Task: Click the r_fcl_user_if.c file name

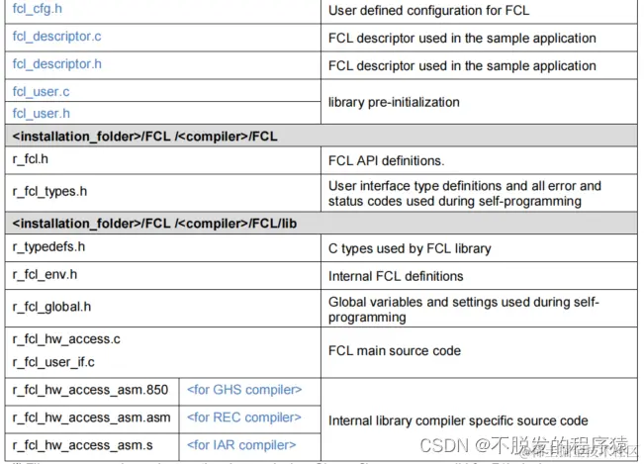Action: click(x=53, y=362)
